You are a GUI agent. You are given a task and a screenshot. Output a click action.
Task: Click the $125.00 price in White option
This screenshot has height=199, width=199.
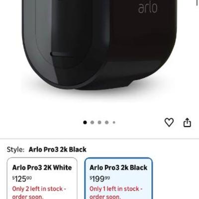pos(22,179)
